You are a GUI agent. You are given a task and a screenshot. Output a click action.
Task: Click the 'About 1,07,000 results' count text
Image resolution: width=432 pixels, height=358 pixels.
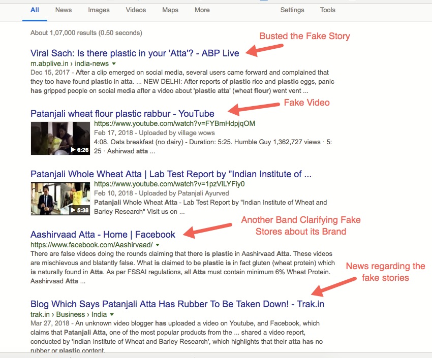tap(86, 32)
